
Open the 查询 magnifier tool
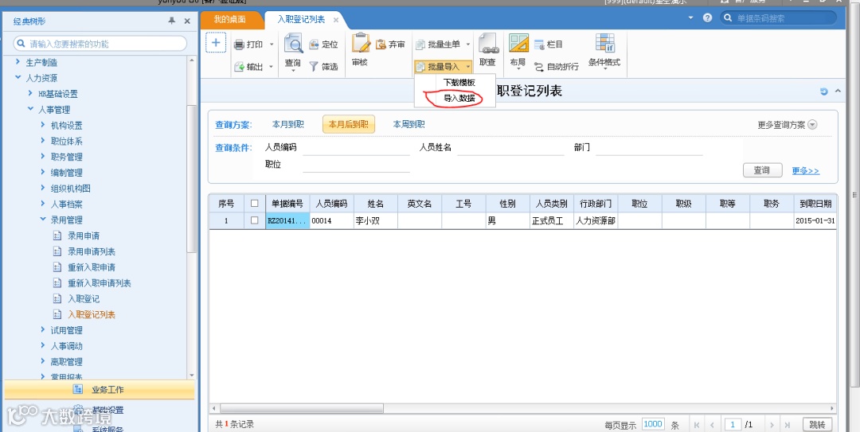(x=293, y=44)
